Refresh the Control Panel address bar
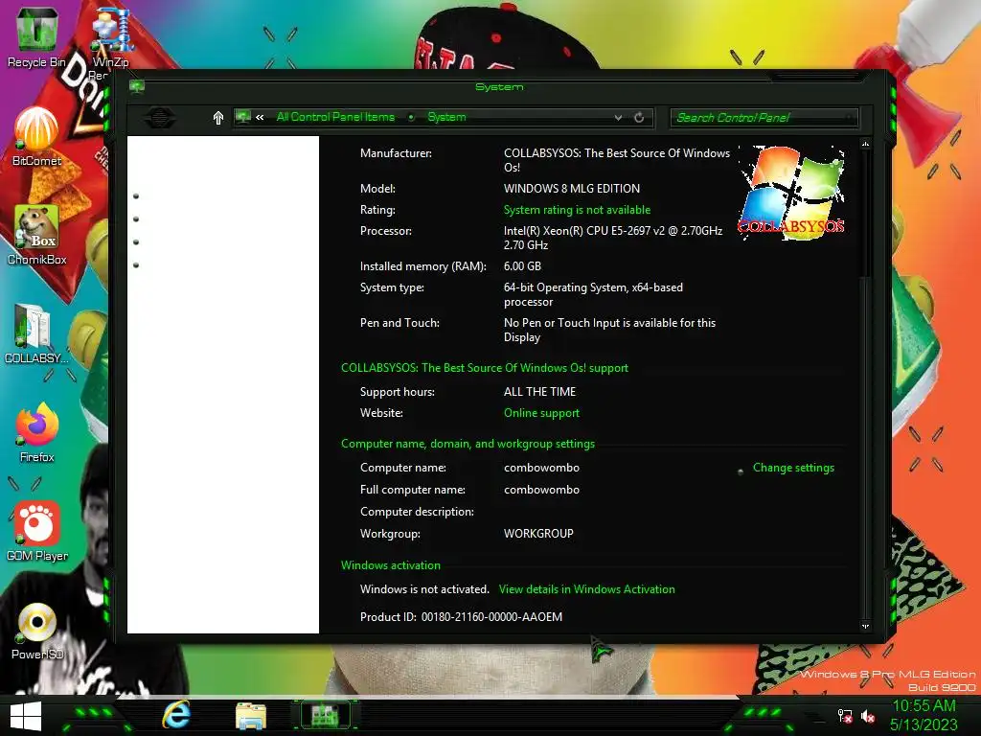Image resolution: width=981 pixels, height=736 pixels. click(639, 118)
